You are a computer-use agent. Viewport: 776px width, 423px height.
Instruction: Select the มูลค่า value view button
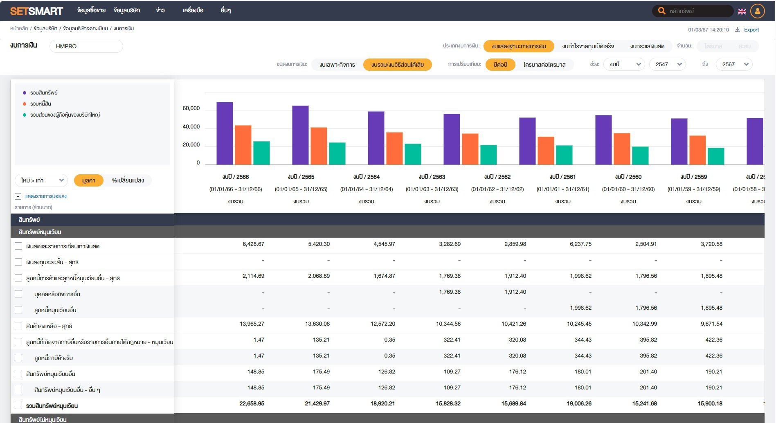pyautogui.click(x=89, y=180)
